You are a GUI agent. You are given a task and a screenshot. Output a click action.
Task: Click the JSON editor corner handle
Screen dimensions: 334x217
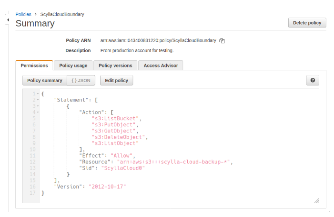[x=316, y=200]
